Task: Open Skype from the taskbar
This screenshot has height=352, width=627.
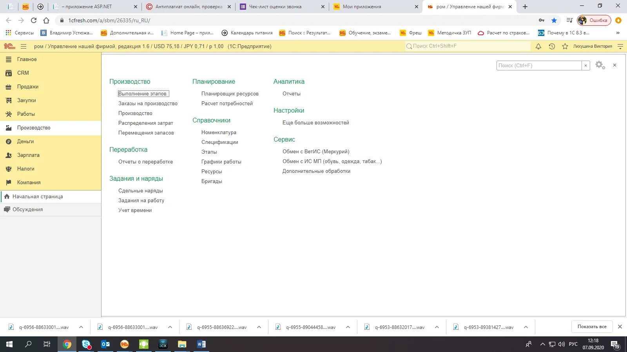Action: tap(86, 344)
